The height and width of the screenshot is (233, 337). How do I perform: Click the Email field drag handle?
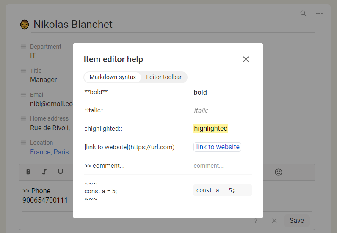click(23, 95)
